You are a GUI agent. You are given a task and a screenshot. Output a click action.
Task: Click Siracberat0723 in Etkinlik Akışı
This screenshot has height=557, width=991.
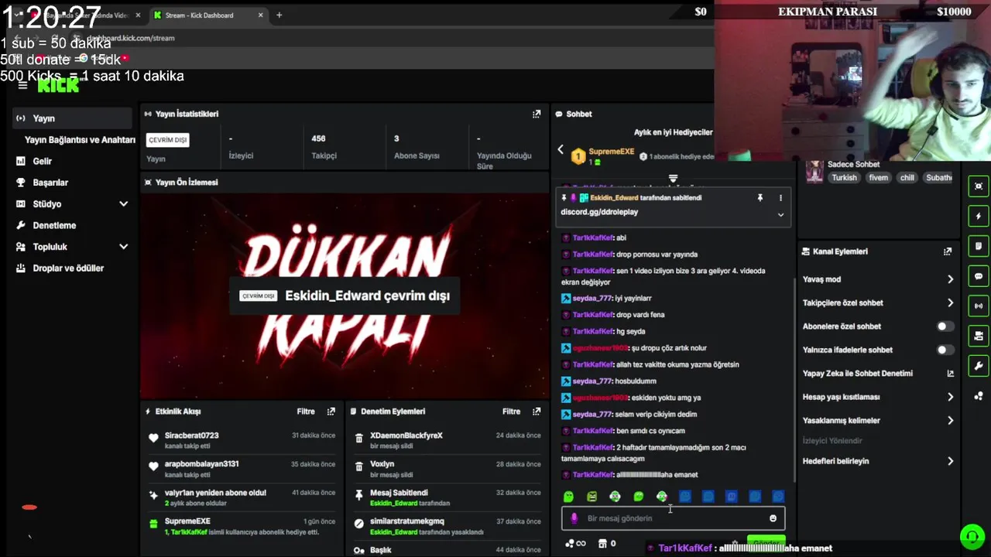click(x=191, y=436)
